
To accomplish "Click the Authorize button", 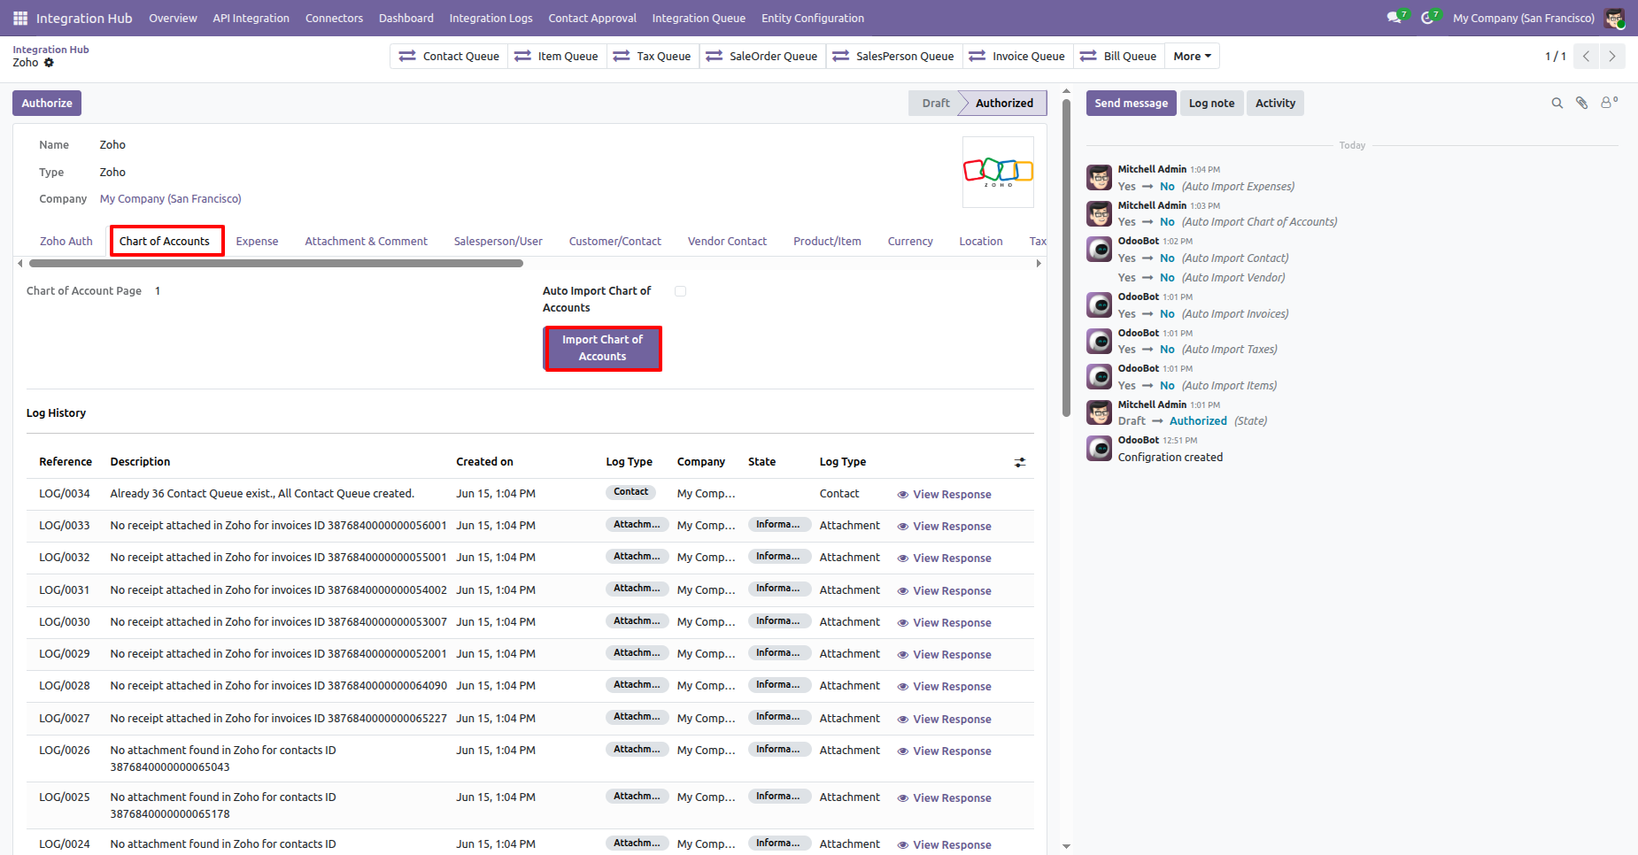I will coord(47,104).
